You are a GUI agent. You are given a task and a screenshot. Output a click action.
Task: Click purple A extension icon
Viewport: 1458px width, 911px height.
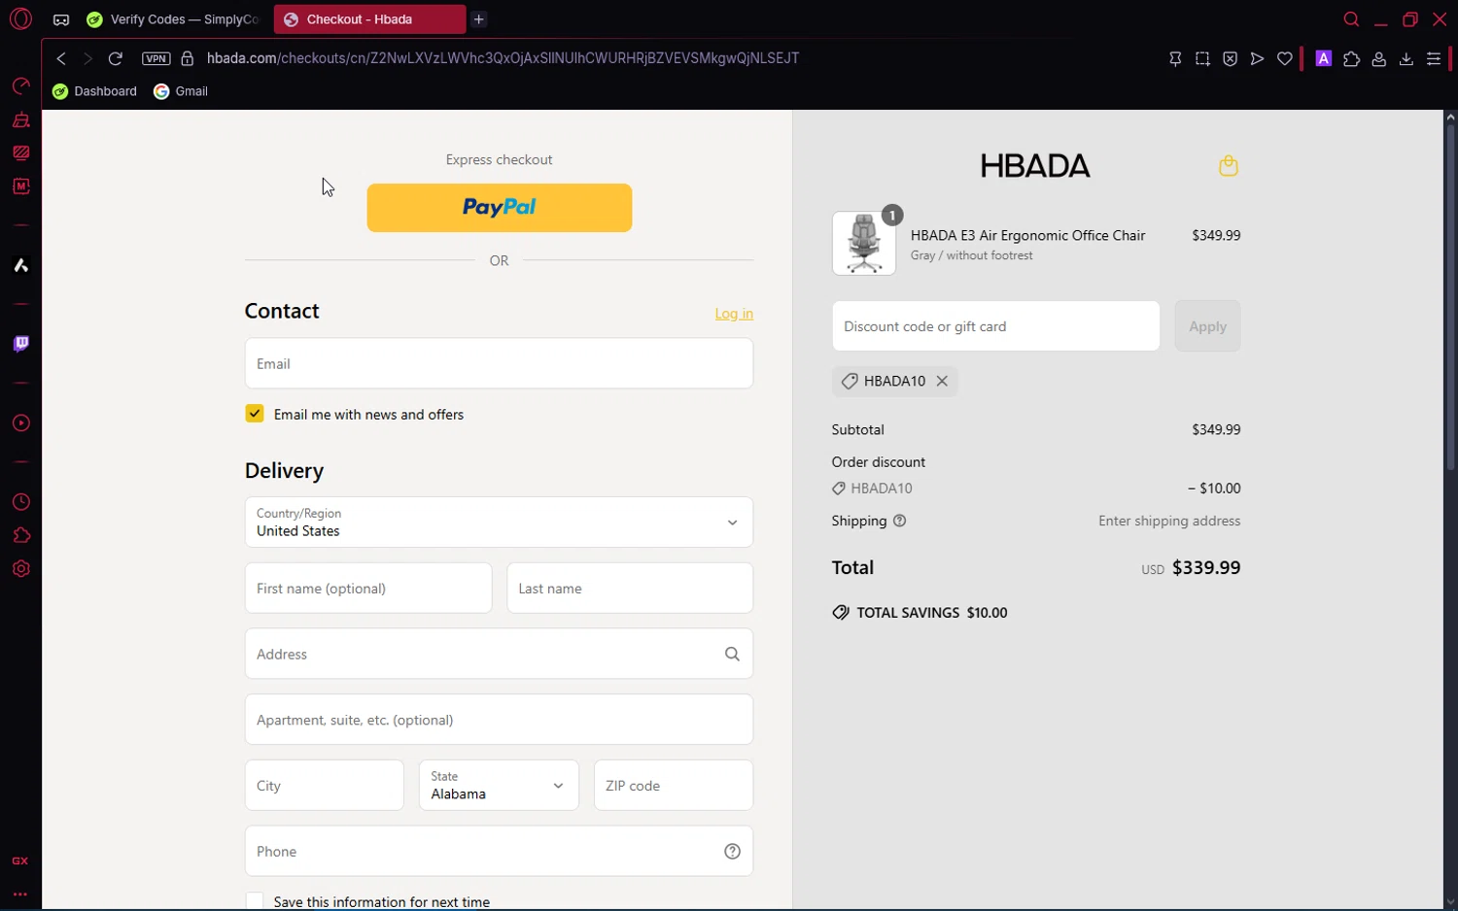pyautogui.click(x=1323, y=58)
